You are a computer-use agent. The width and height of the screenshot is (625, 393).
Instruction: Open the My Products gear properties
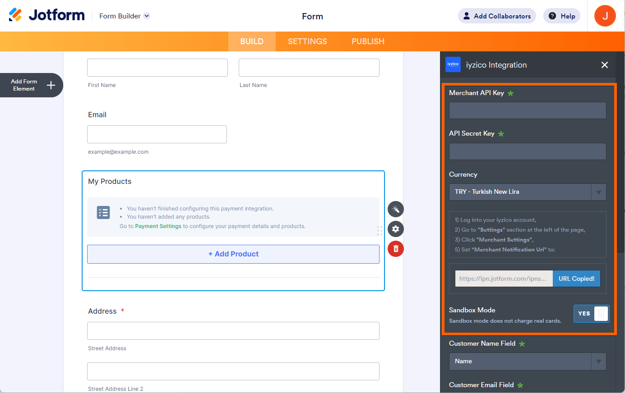tap(396, 229)
